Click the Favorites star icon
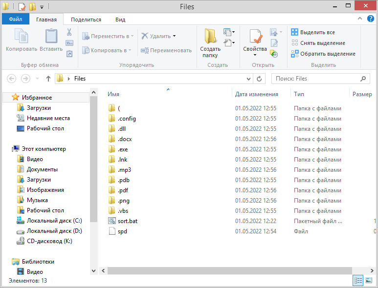Screen dimensions: 378x288 [16, 97]
